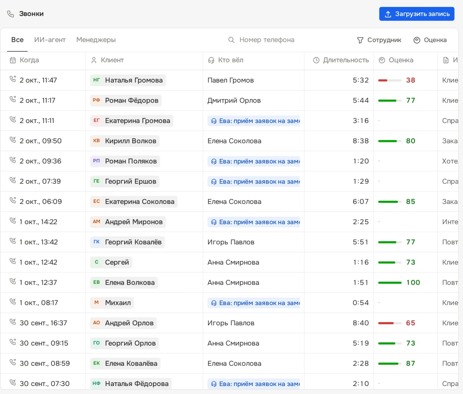Click the green score bar rated 100
The image size is (463, 394).
pos(390,282)
